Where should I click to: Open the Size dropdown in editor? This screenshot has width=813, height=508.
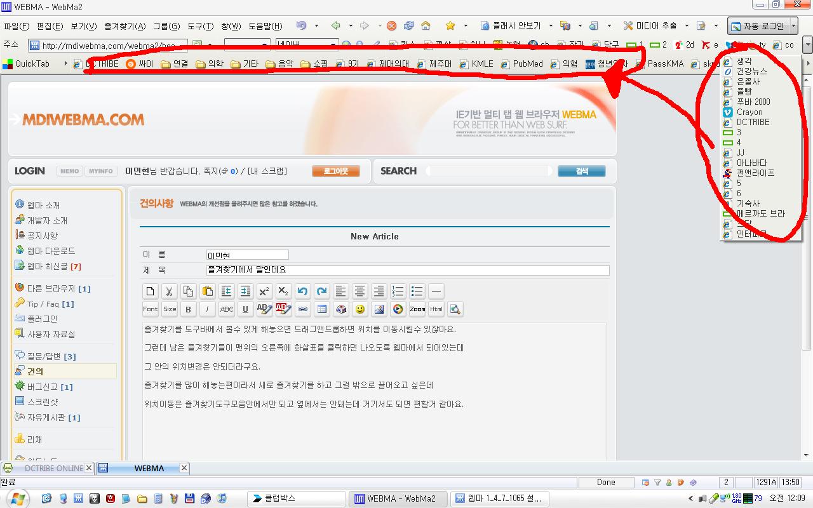coord(170,309)
